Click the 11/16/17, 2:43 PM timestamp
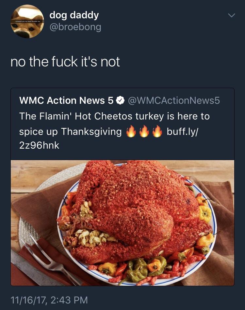Image resolution: width=245 pixels, height=310 pixels. tap(49, 300)
